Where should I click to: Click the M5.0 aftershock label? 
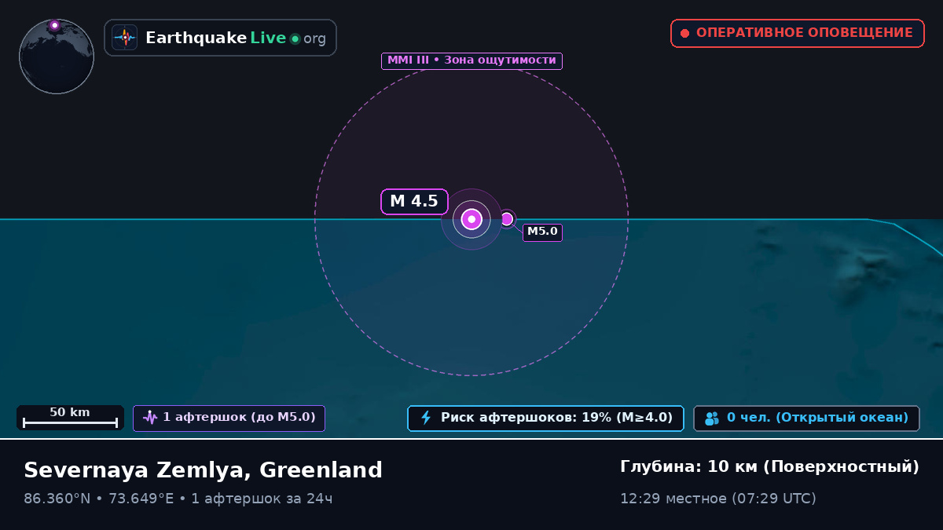pos(542,232)
